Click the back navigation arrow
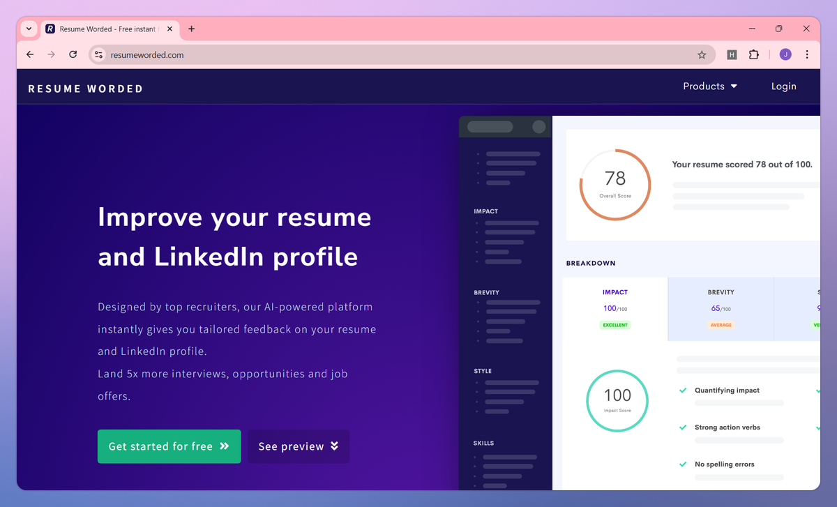Screen dimensions: 837x507 [x=29, y=54]
